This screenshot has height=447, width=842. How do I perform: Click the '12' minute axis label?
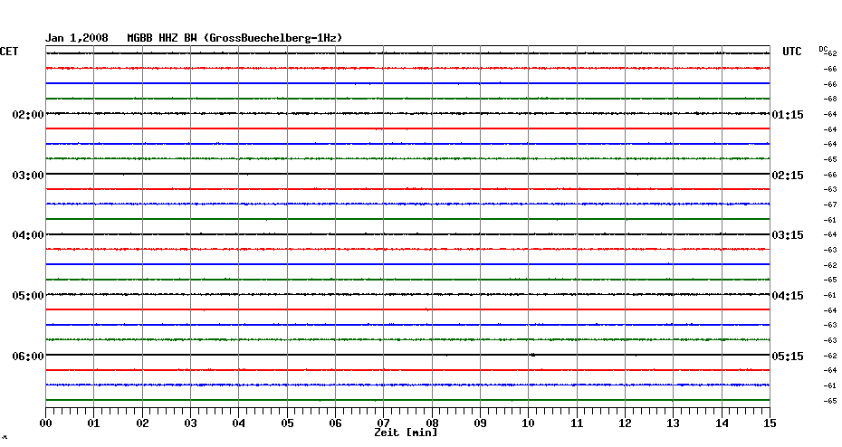[625, 423]
